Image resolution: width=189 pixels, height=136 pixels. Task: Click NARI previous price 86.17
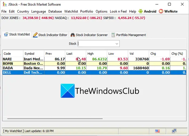55,59
